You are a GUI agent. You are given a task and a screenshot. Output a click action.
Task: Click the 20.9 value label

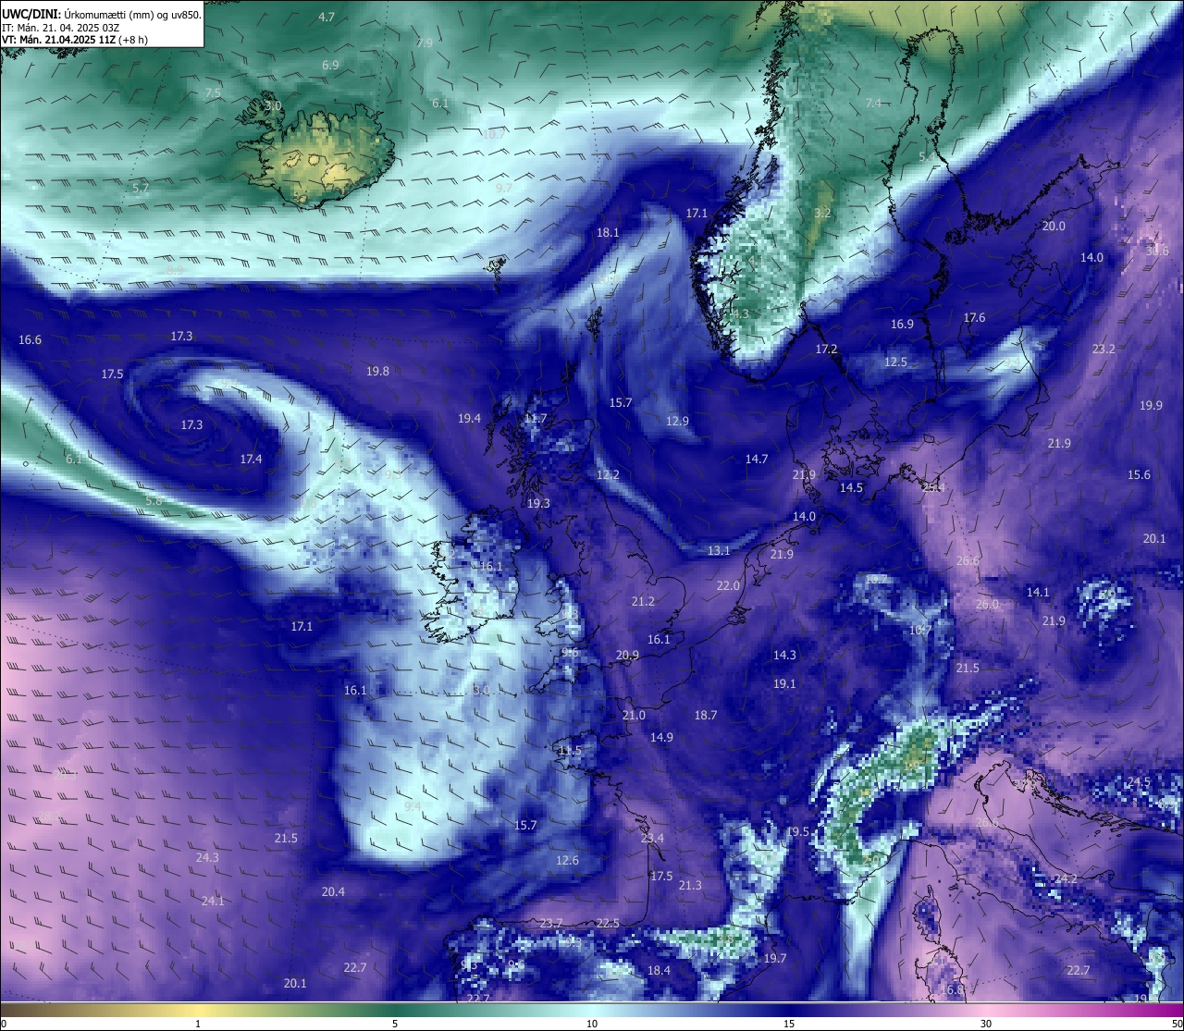[x=627, y=656]
